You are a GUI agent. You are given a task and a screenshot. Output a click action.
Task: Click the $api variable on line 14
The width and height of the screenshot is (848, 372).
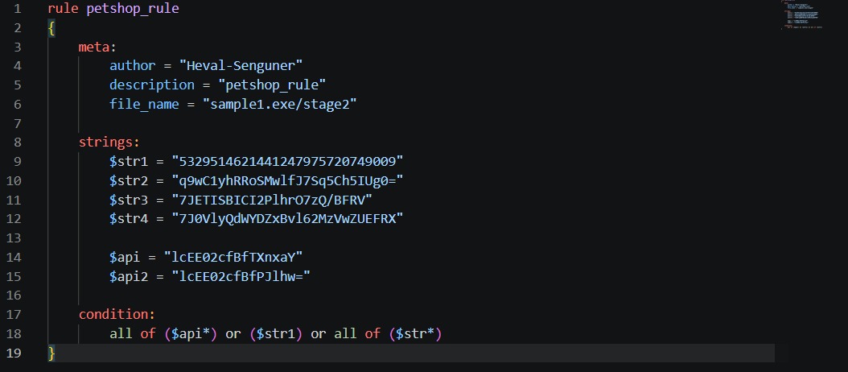[125, 257]
